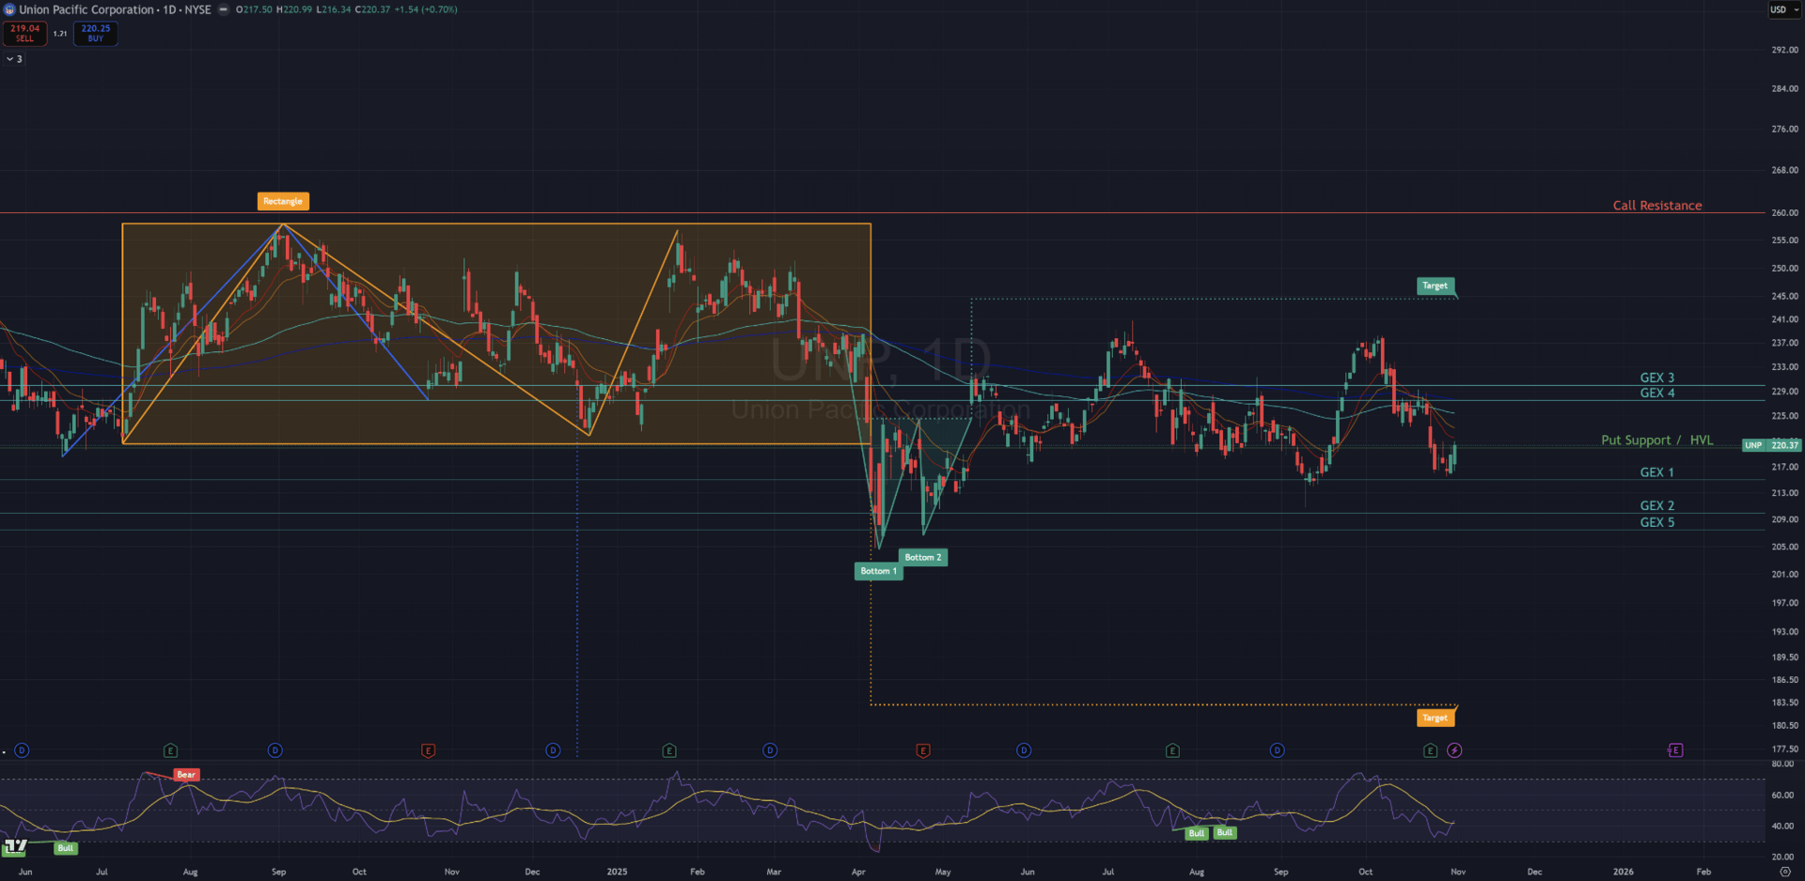Open the purple upcoming earnings marker for 2026
Image resolution: width=1805 pixels, height=881 pixels.
tap(1675, 750)
